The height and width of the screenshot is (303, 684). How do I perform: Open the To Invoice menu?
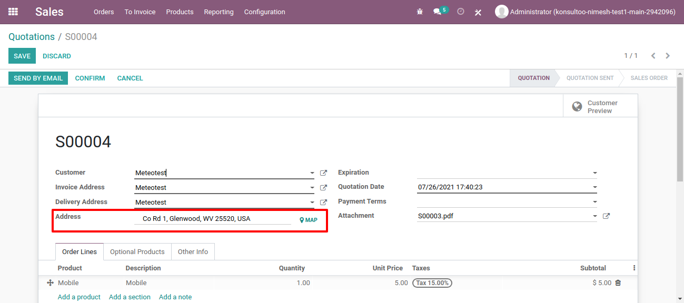(x=140, y=12)
